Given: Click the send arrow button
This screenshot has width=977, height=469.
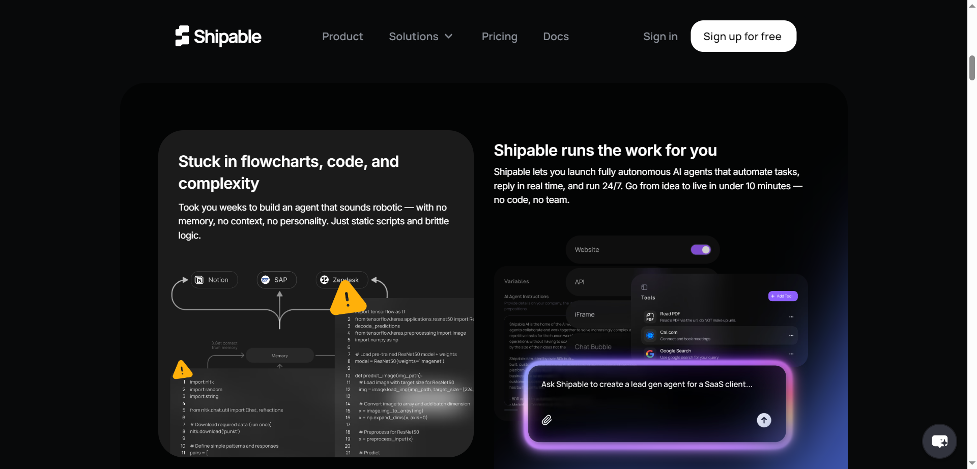Looking at the screenshot, I should click(x=764, y=420).
